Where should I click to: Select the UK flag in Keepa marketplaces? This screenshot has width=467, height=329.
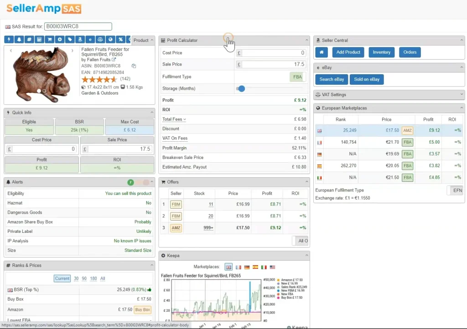pyautogui.click(x=228, y=267)
